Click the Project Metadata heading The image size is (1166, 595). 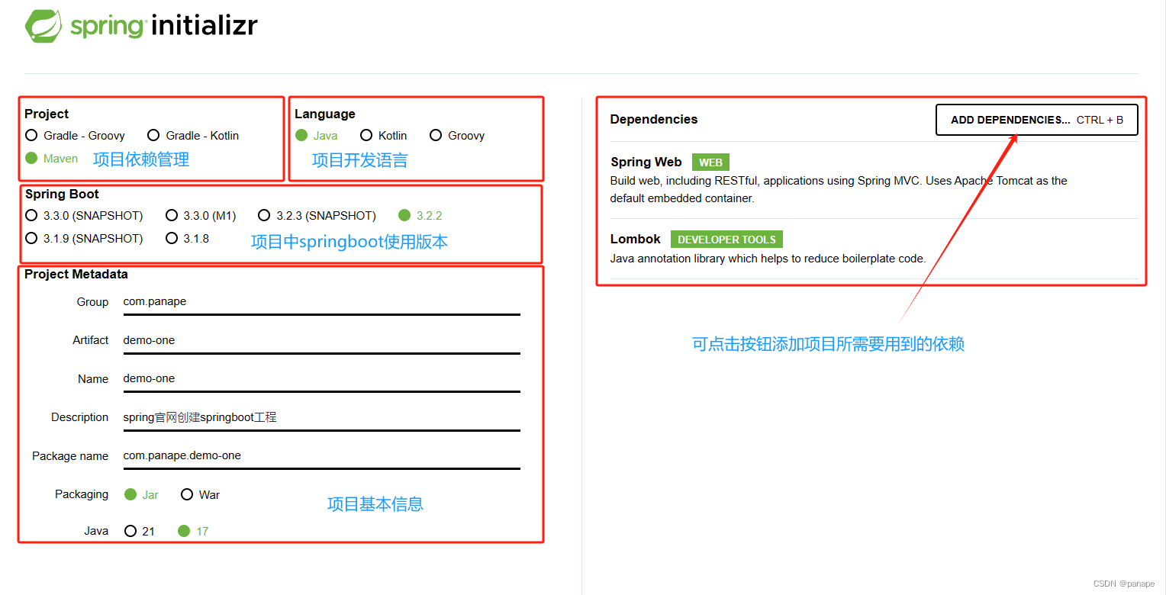tap(76, 274)
